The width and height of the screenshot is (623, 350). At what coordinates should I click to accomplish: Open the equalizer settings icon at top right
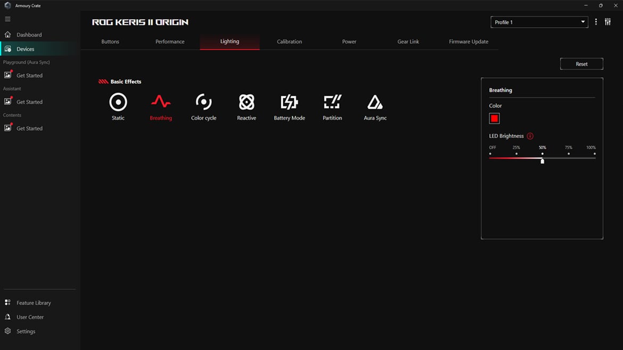[x=608, y=22]
